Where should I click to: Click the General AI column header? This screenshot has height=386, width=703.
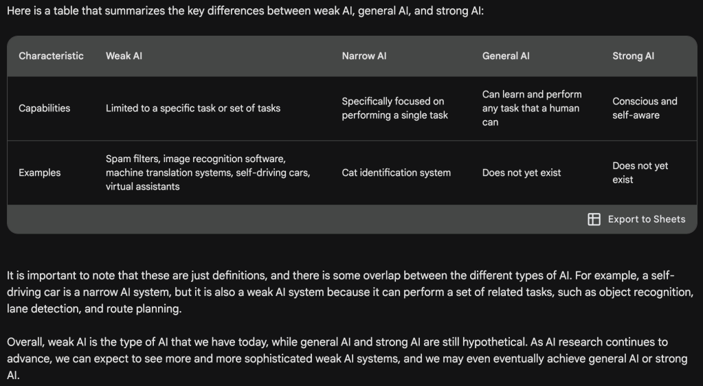click(506, 56)
